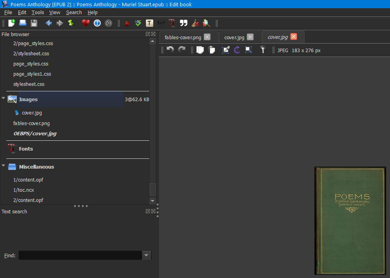Select cover.jpg in the file browser
This screenshot has height=278, width=390.
click(x=32, y=113)
